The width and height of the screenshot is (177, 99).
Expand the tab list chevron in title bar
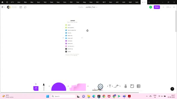point(157,2)
